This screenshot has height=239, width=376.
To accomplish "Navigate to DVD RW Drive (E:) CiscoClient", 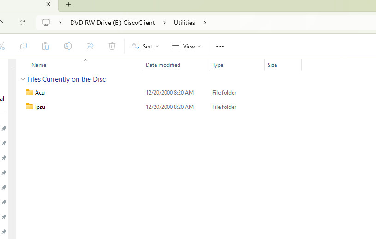I will coord(112,23).
